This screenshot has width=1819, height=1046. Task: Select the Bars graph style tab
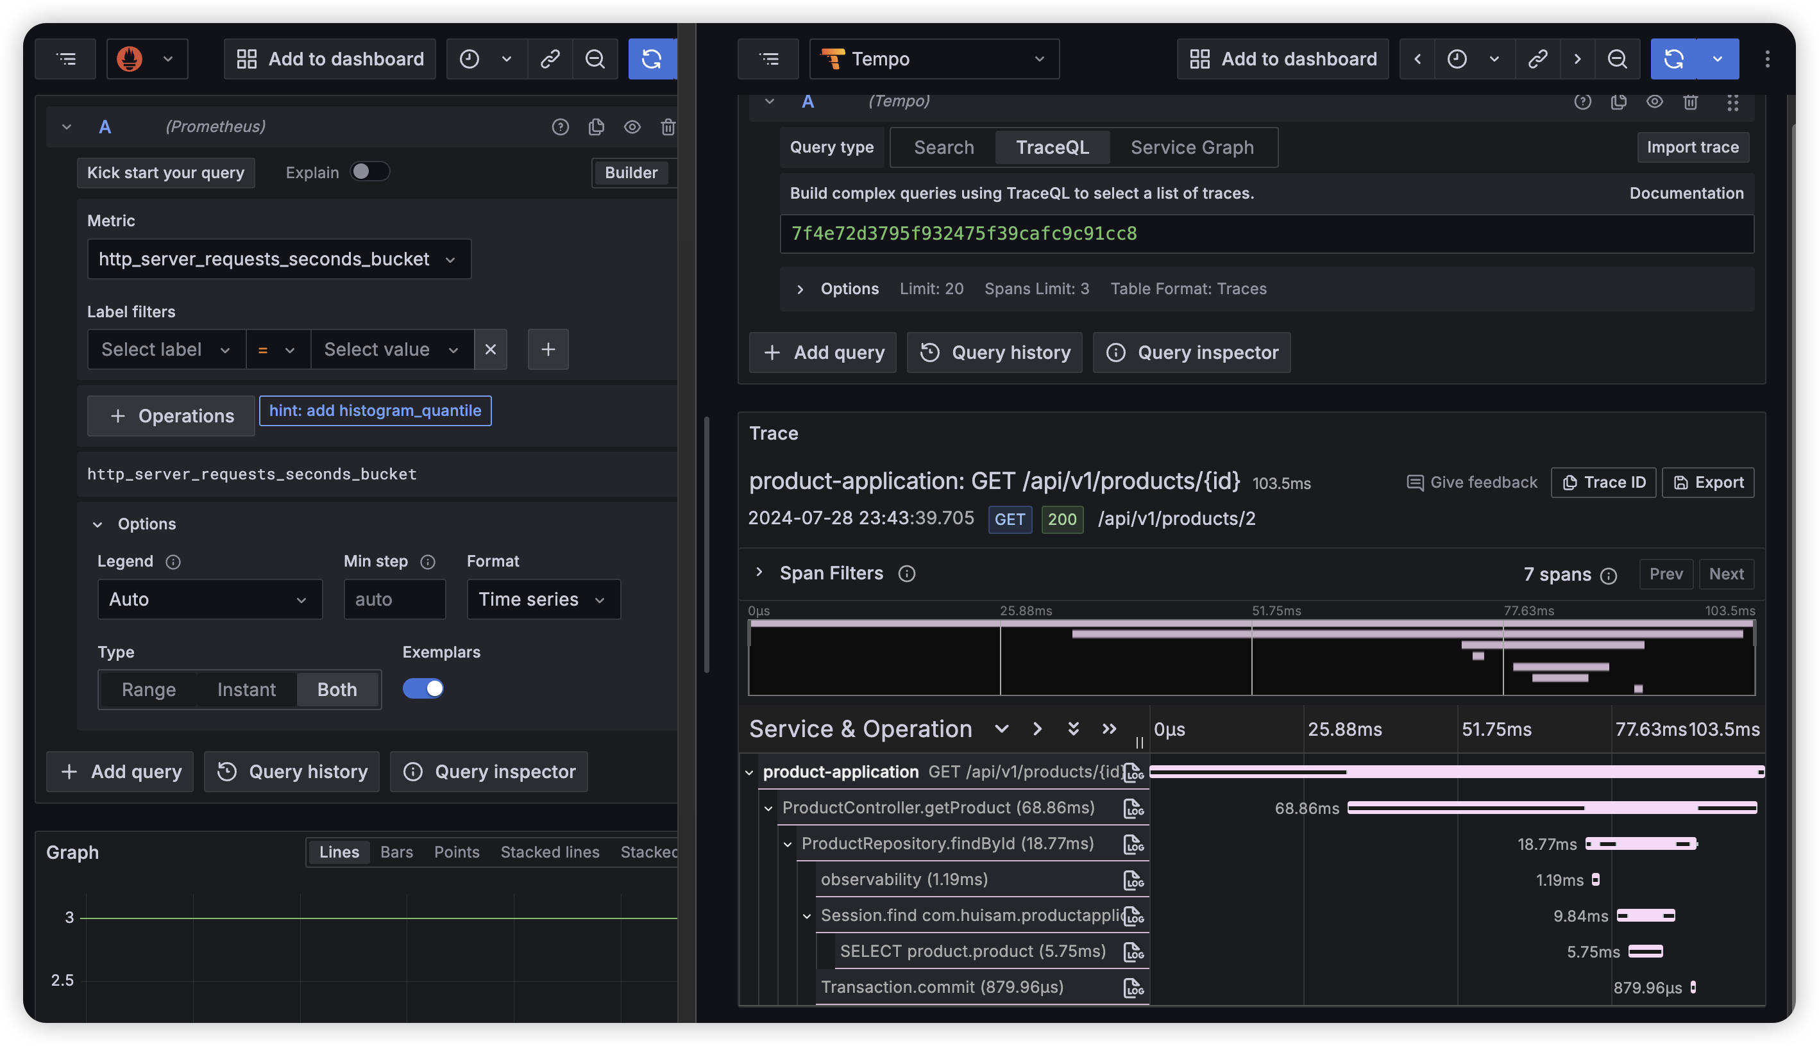point(396,852)
